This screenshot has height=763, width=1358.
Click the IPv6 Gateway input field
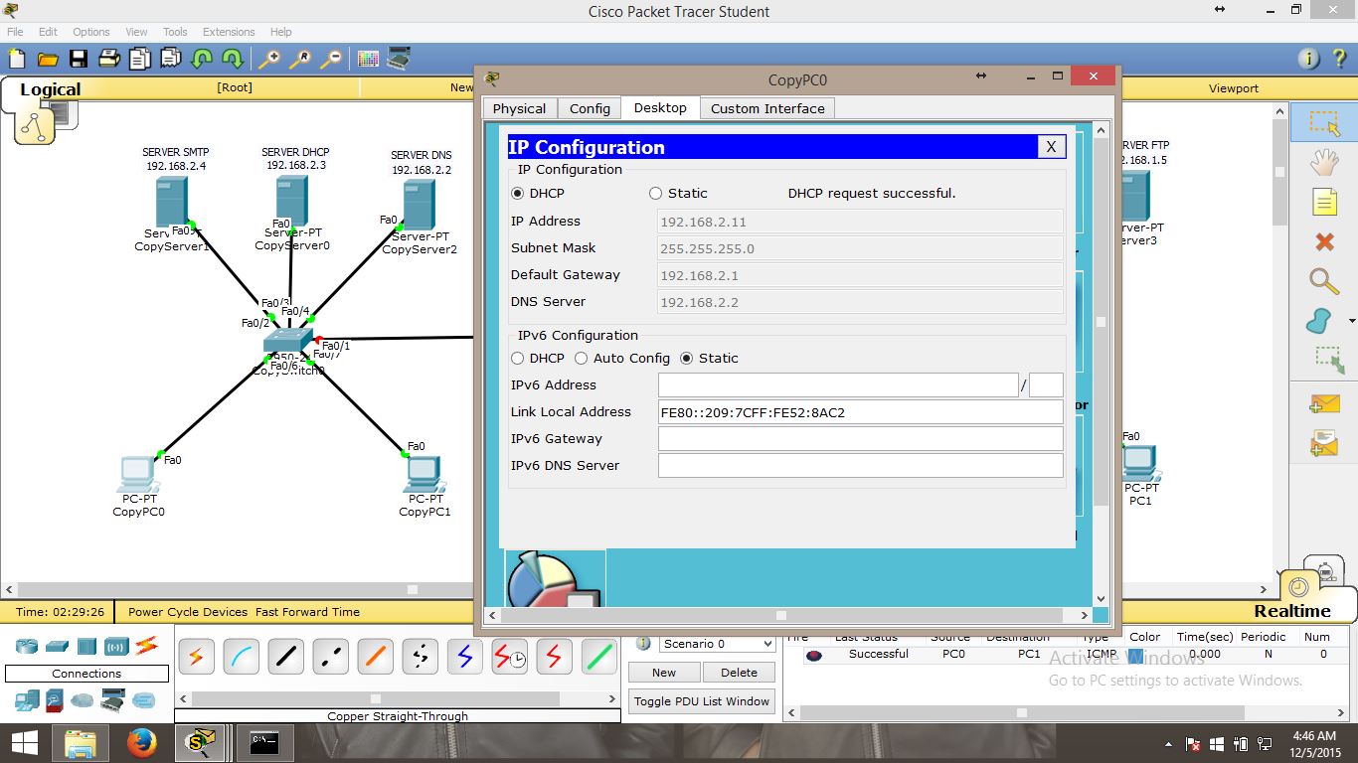point(861,438)
